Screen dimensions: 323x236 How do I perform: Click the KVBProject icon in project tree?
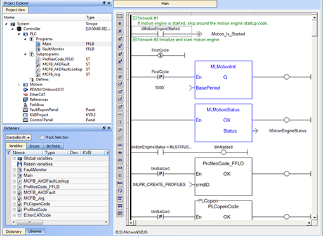(x=25, y=115)
